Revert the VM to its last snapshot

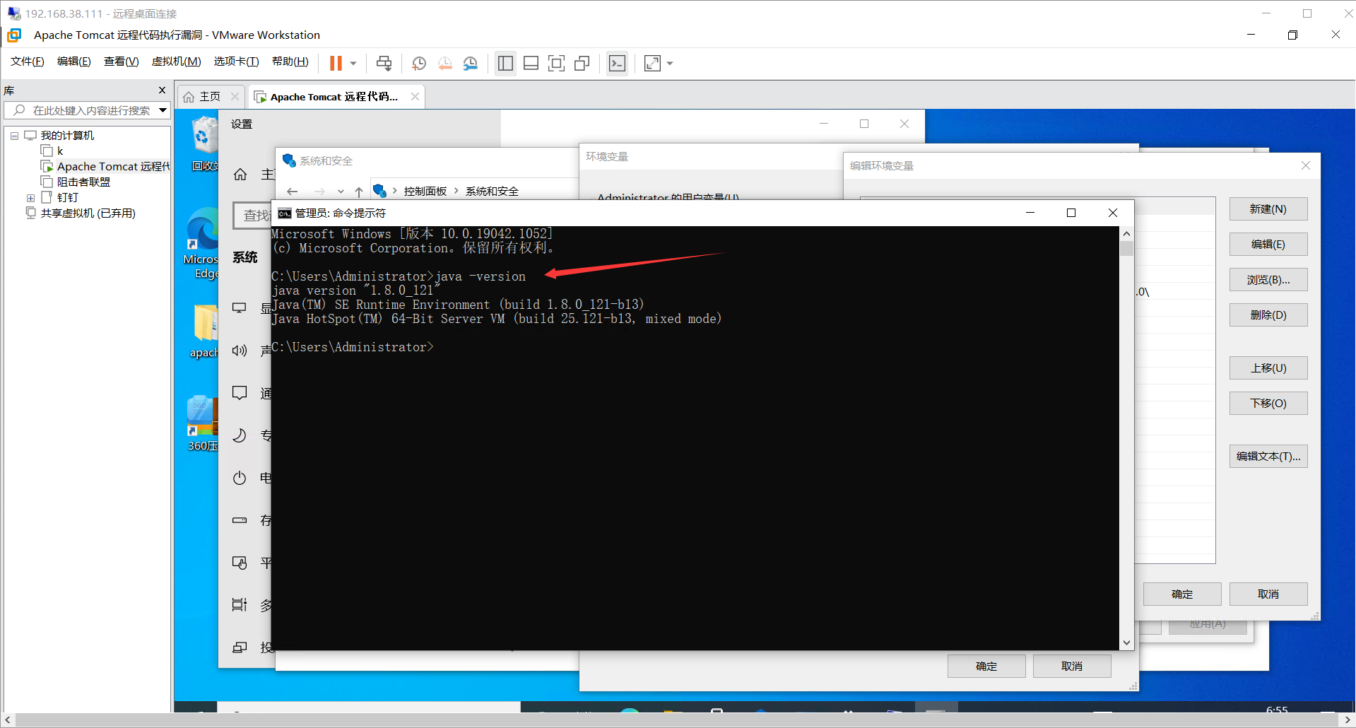[445, 64]
